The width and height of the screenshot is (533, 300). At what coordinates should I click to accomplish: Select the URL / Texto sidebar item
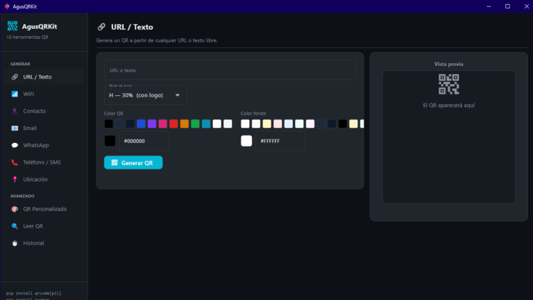(x=44, y=77)
